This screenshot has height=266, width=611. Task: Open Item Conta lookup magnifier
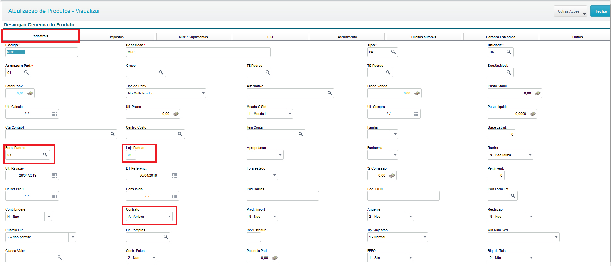pos(301,134)
